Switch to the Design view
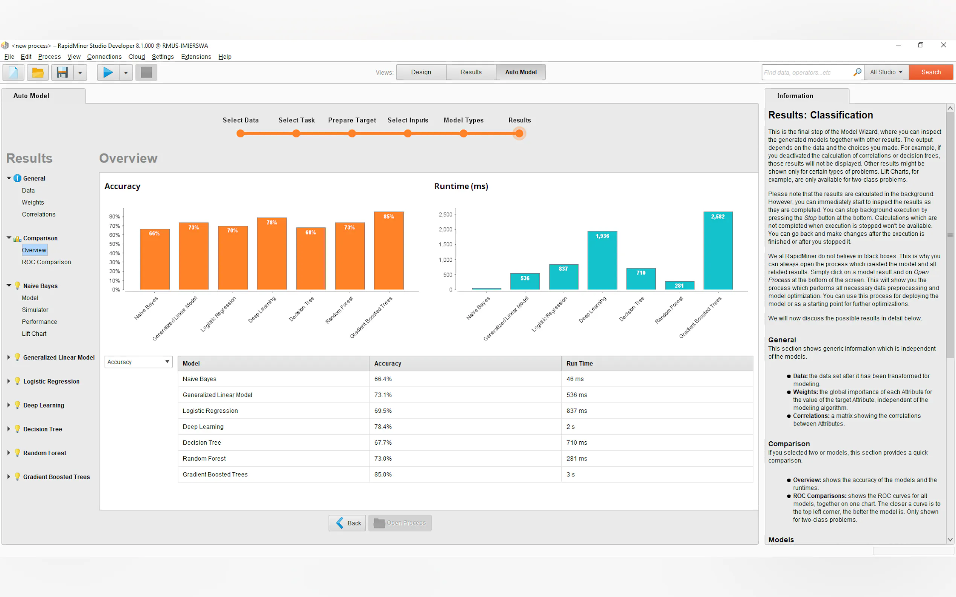956x597 pixels. 421,72
